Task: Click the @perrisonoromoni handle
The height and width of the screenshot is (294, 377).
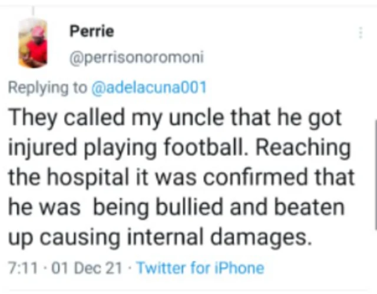Action: point(136,57)
